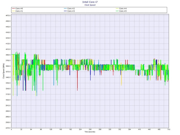Click the 96 tick on time axis
The width and height of the screenshot is (180, 135).
41,129
